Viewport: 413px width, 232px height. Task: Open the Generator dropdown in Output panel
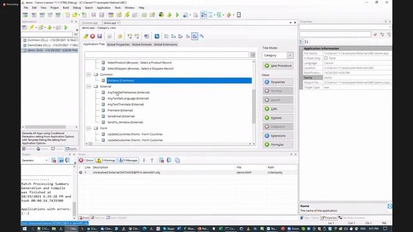pos(46,160)
